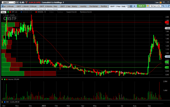This screenshot has height=107, width=170.
Task: Click the Hide button in legend
Action: [3, 12]
